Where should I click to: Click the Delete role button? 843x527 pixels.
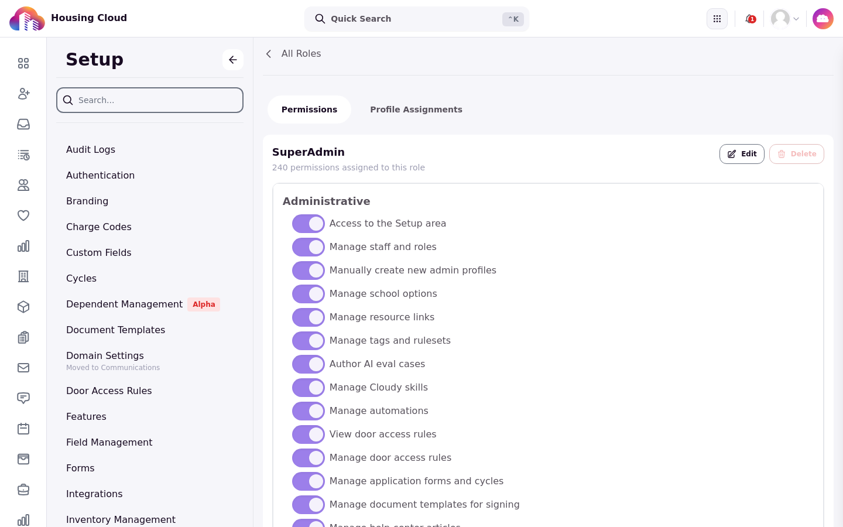797,154
